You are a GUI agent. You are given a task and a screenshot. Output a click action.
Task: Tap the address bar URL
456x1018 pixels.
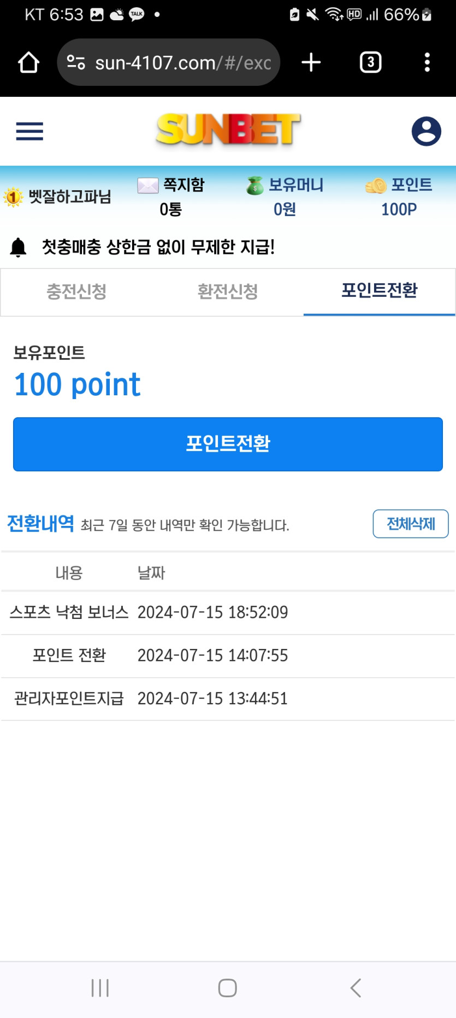coord(182,63)
